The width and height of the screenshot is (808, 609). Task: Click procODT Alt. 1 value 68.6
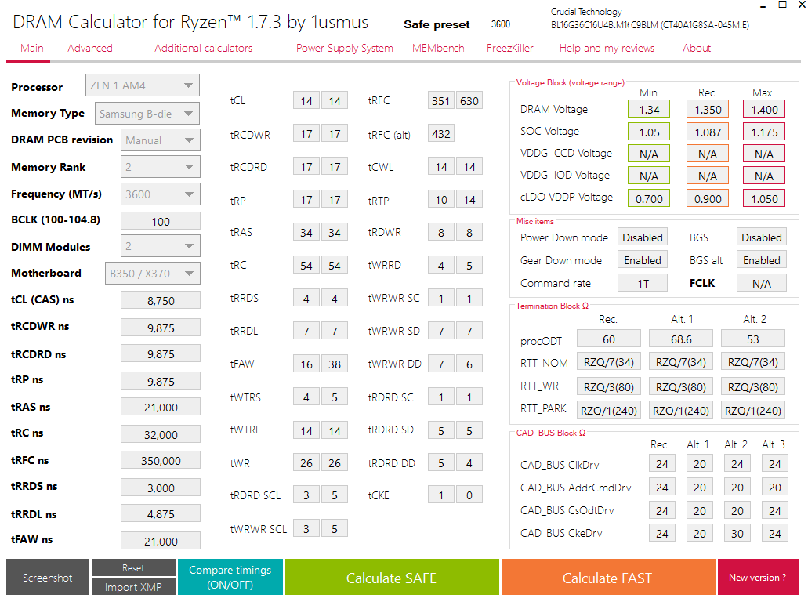(x=681, y=339)
